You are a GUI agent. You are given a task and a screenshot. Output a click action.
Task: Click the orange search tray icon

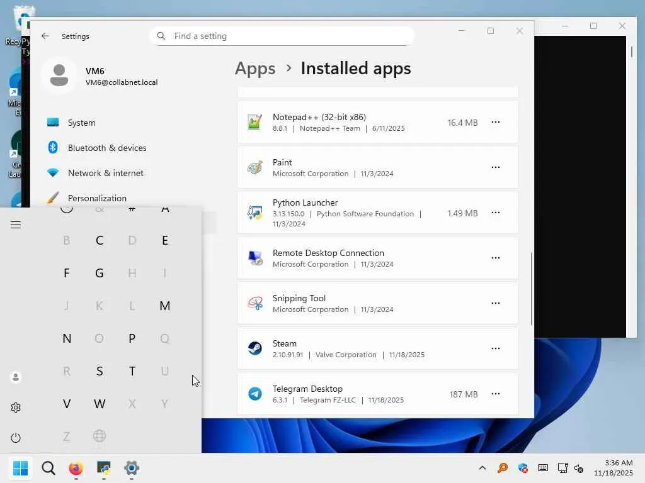[x=503, y=468]
